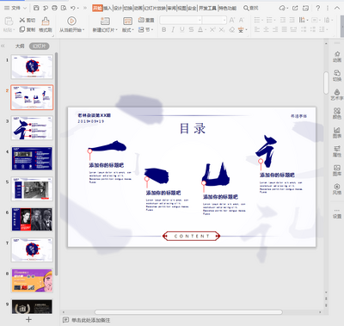Open Print Preview from quick access bar
This screenshot has width=344, height=326.
[x=64, y=8]
